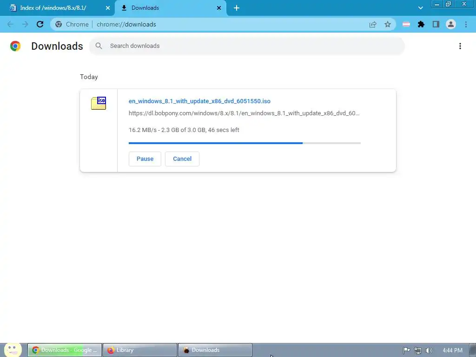Open the smiley face start button
The image size is (476, 357).
[x=13, y=350]
